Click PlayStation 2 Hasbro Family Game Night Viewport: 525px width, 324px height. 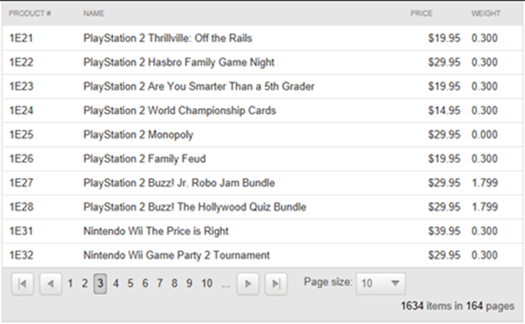179,62
